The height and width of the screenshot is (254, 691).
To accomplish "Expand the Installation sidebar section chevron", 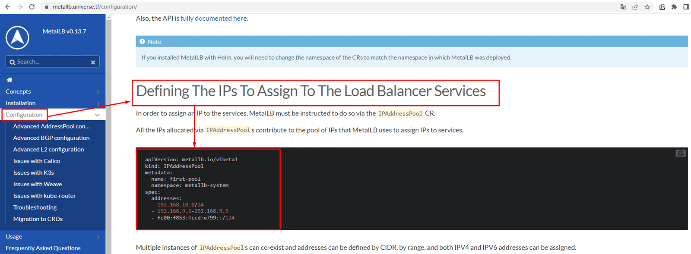I will tap(98, 103).
